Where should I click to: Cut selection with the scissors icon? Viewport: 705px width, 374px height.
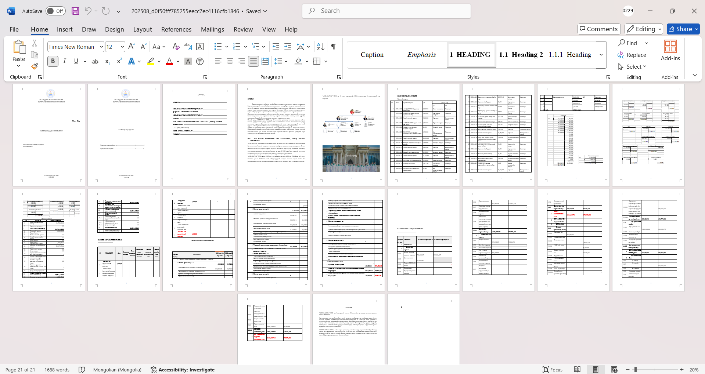coord(35,43)
